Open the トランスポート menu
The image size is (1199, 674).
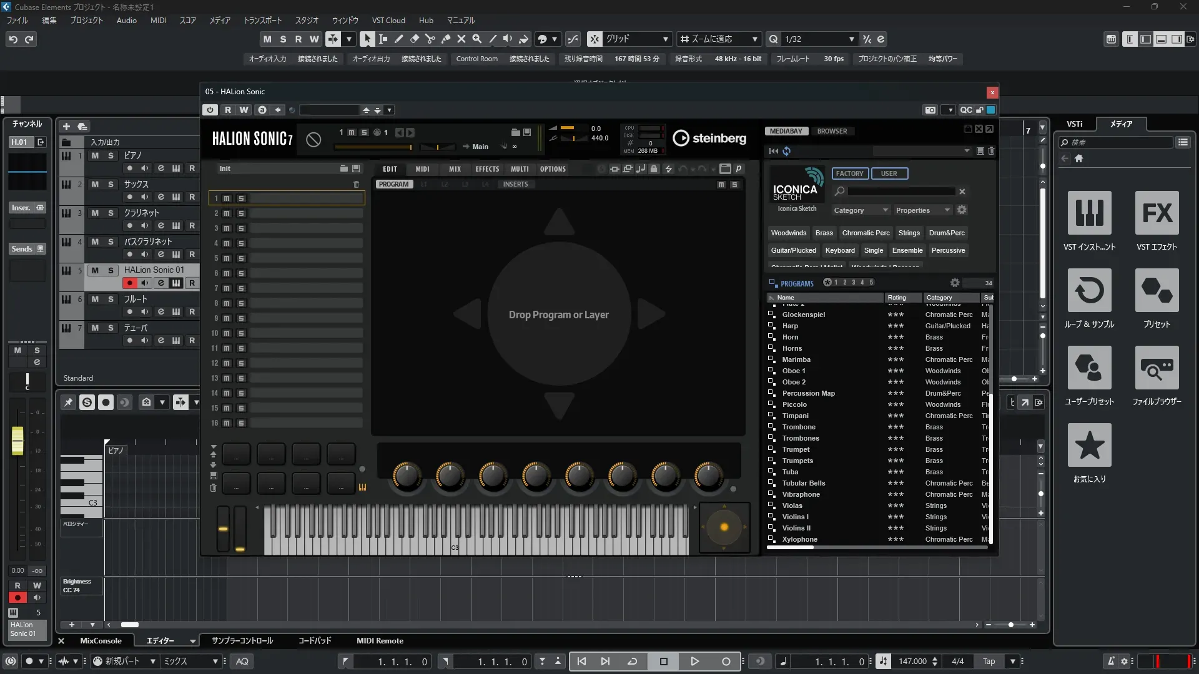pos(262,20)
